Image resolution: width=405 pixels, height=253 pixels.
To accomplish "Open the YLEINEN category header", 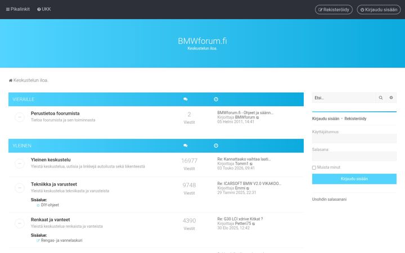I will pos(22,146).
